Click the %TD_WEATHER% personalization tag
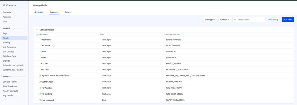 [174, 88]
